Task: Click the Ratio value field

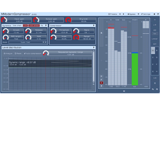Action: point(87,31)
